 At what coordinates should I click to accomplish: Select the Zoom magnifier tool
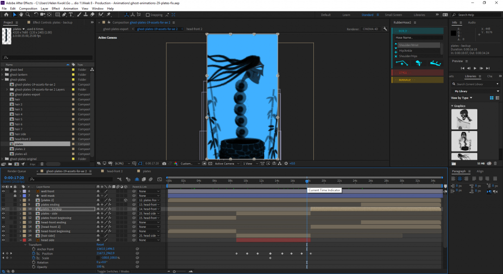28,15
